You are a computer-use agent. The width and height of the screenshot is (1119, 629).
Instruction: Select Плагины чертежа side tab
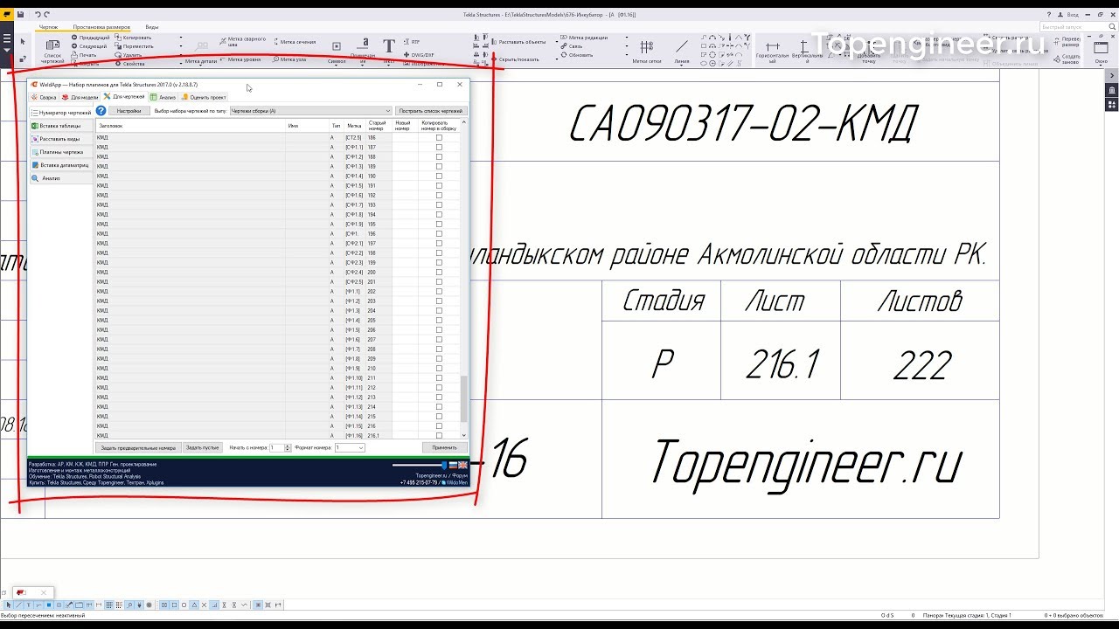click(60, 152)
